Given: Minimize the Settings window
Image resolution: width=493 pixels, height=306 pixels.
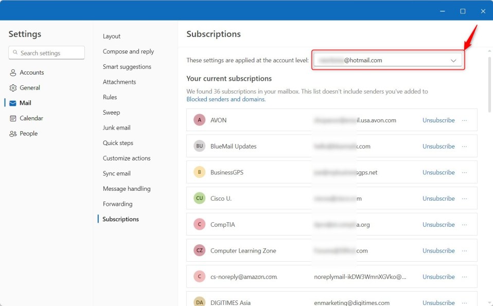Looking at the screenshot, I should pyautogui.click(x=443, y=11).
